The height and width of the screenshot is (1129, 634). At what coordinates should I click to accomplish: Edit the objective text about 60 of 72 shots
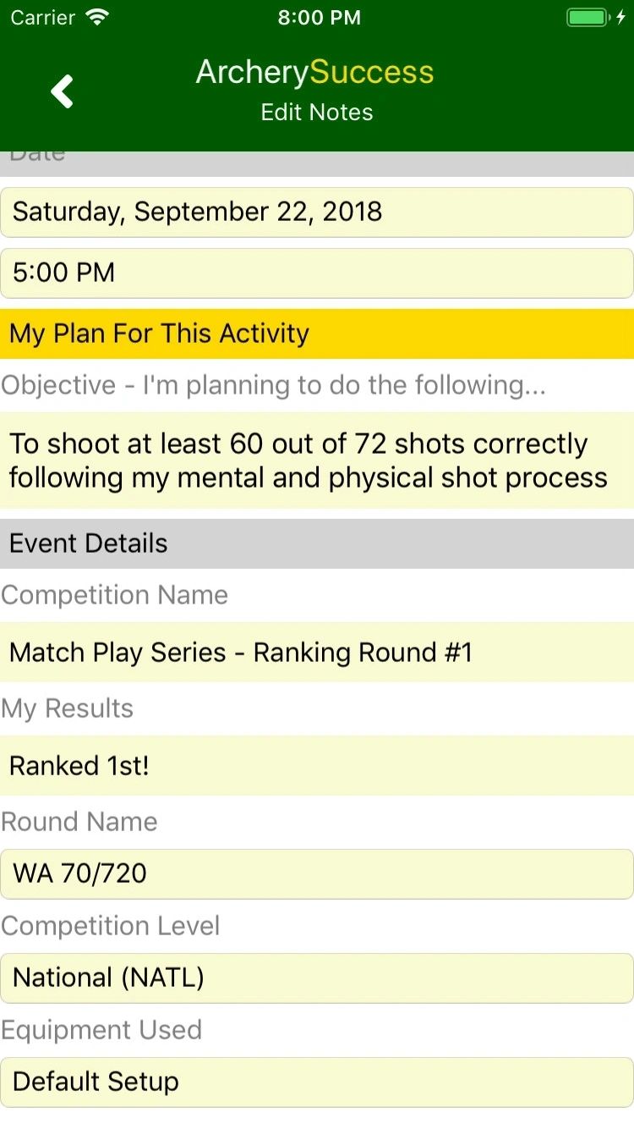point(317,460)
